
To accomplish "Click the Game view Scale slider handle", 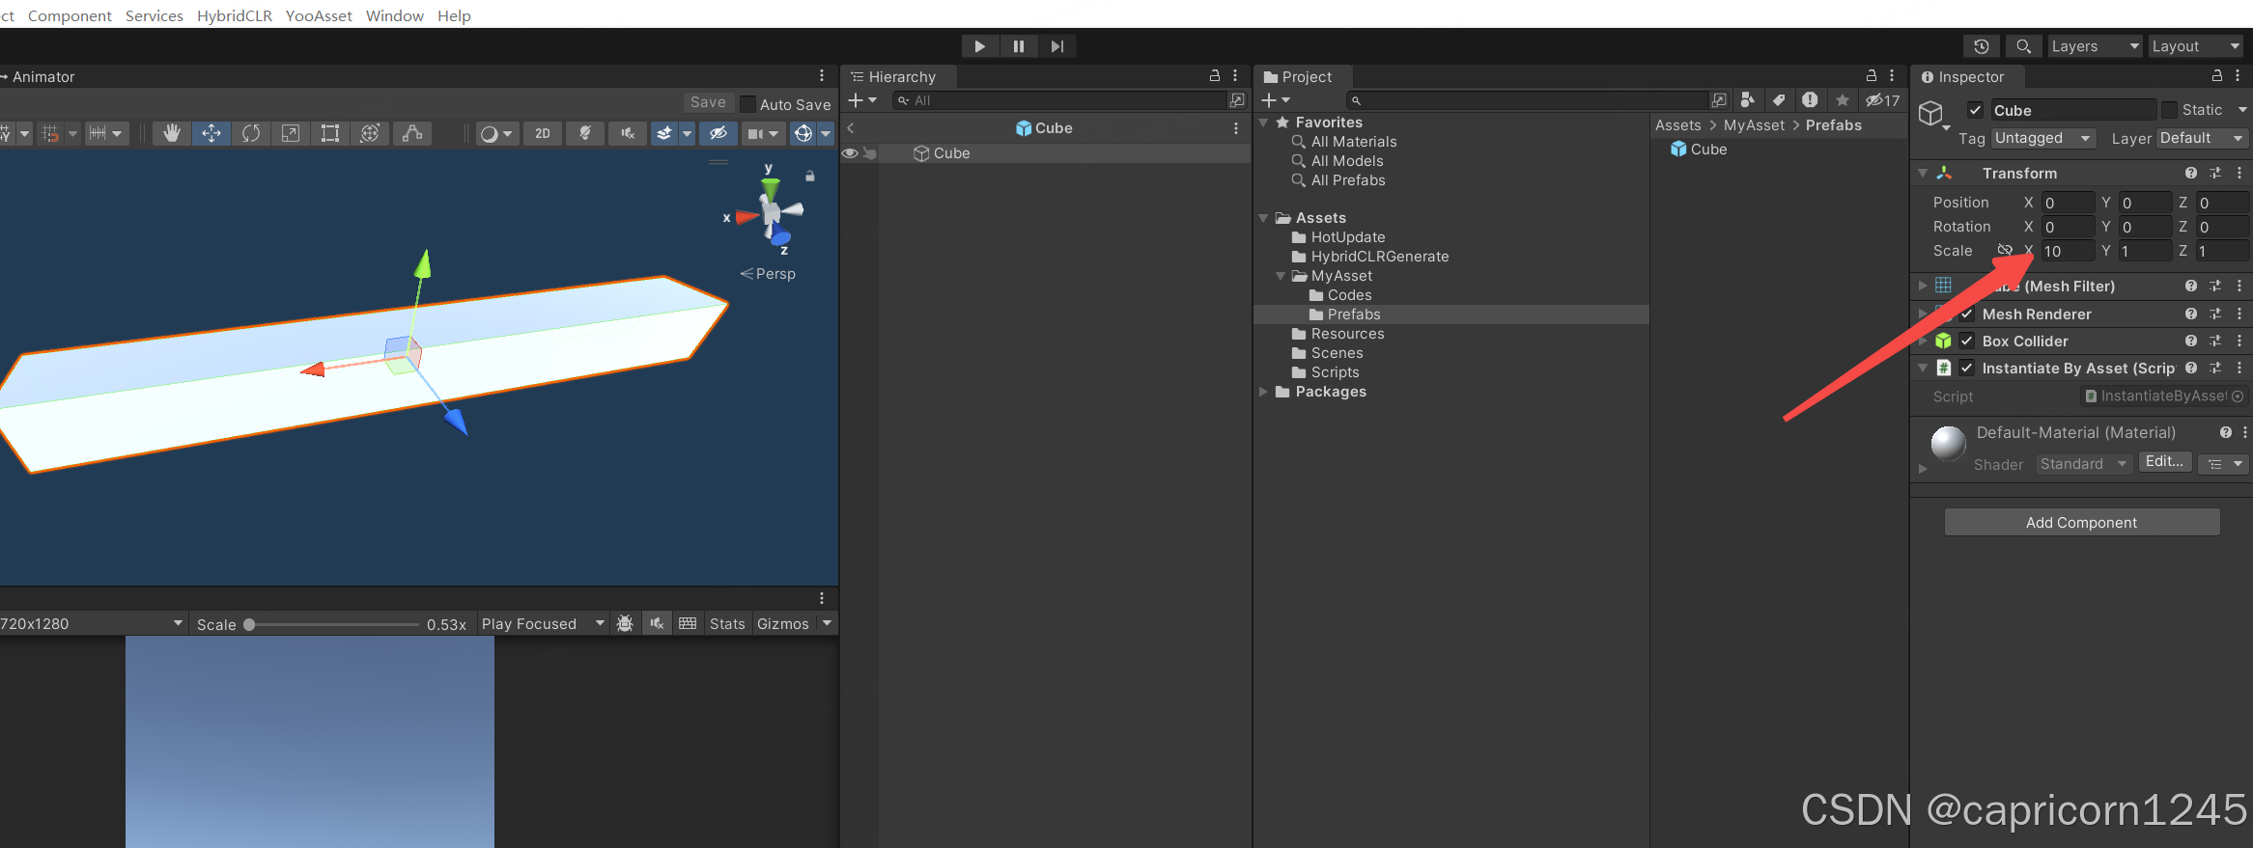I will tap(249, 624).
